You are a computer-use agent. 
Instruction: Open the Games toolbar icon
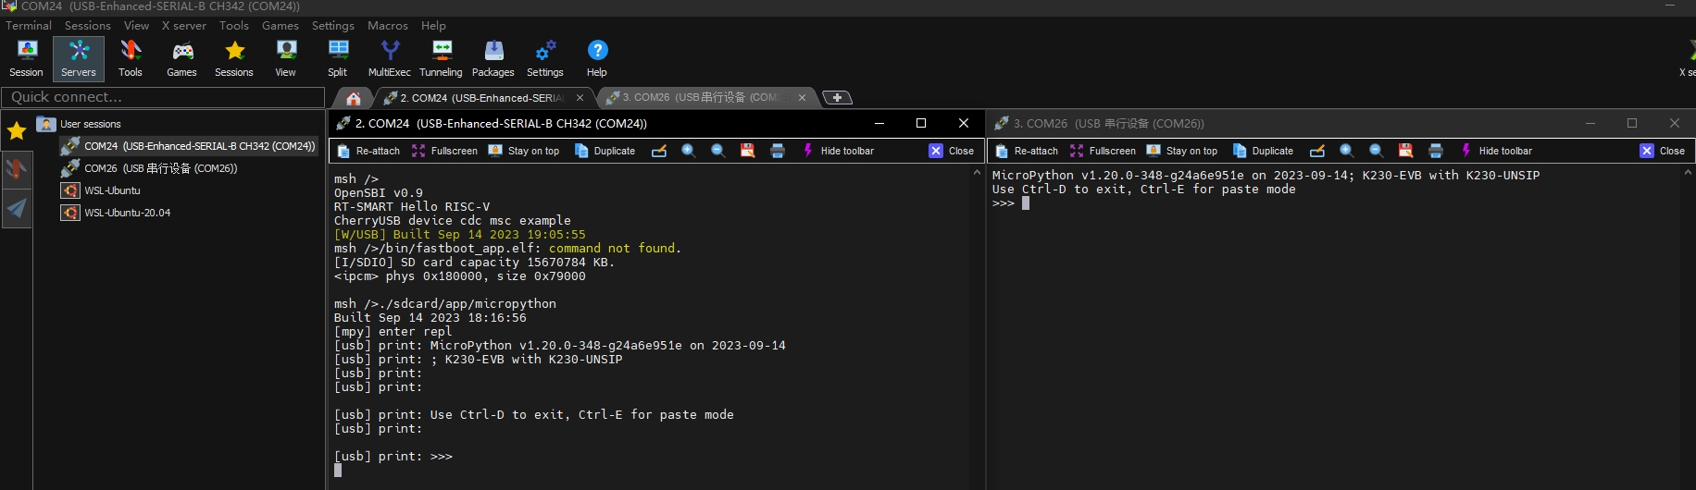(x=182, y=58)
